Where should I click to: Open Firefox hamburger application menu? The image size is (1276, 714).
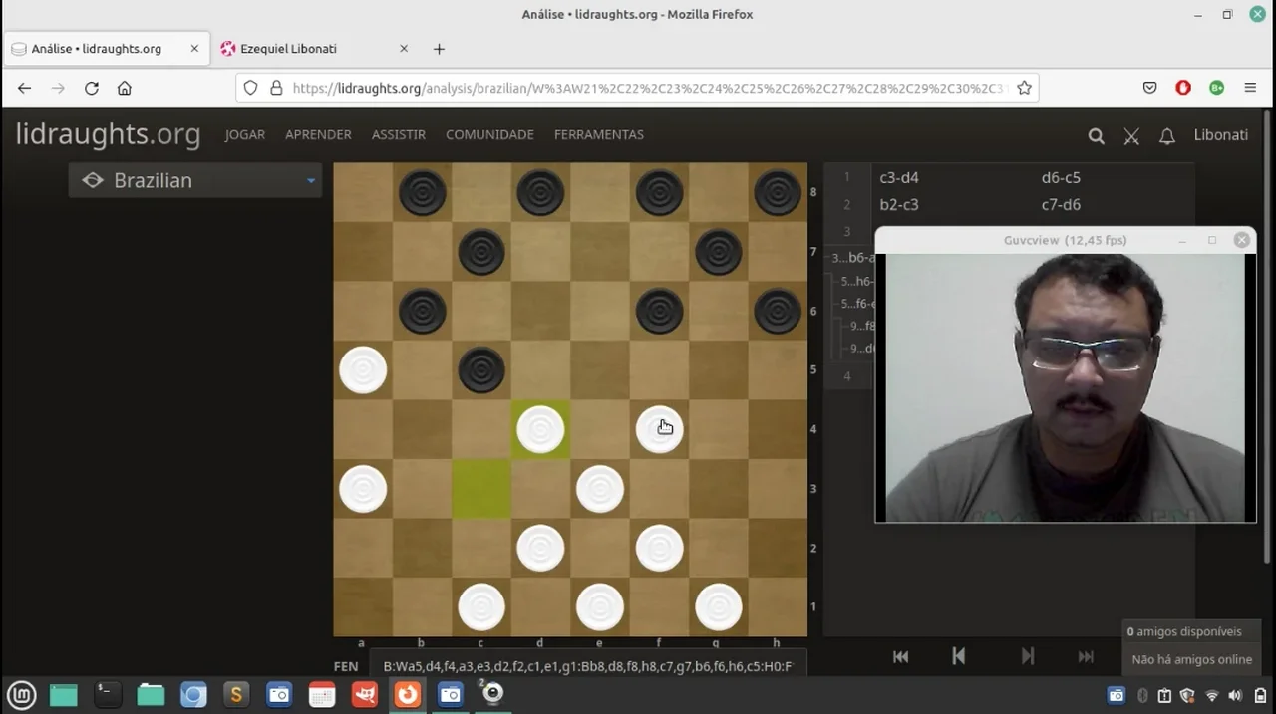coord(1250,88)
